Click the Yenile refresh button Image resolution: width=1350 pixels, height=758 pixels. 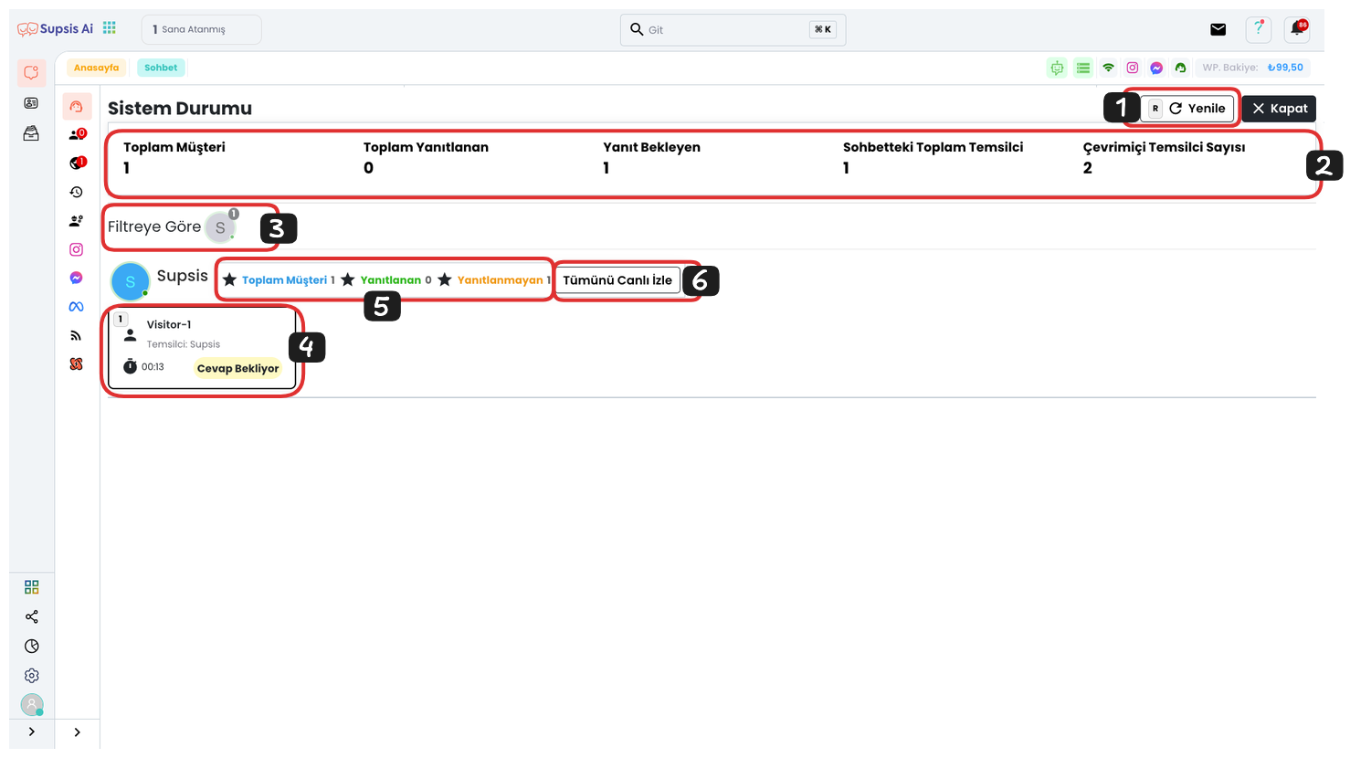pos(1187,109)
